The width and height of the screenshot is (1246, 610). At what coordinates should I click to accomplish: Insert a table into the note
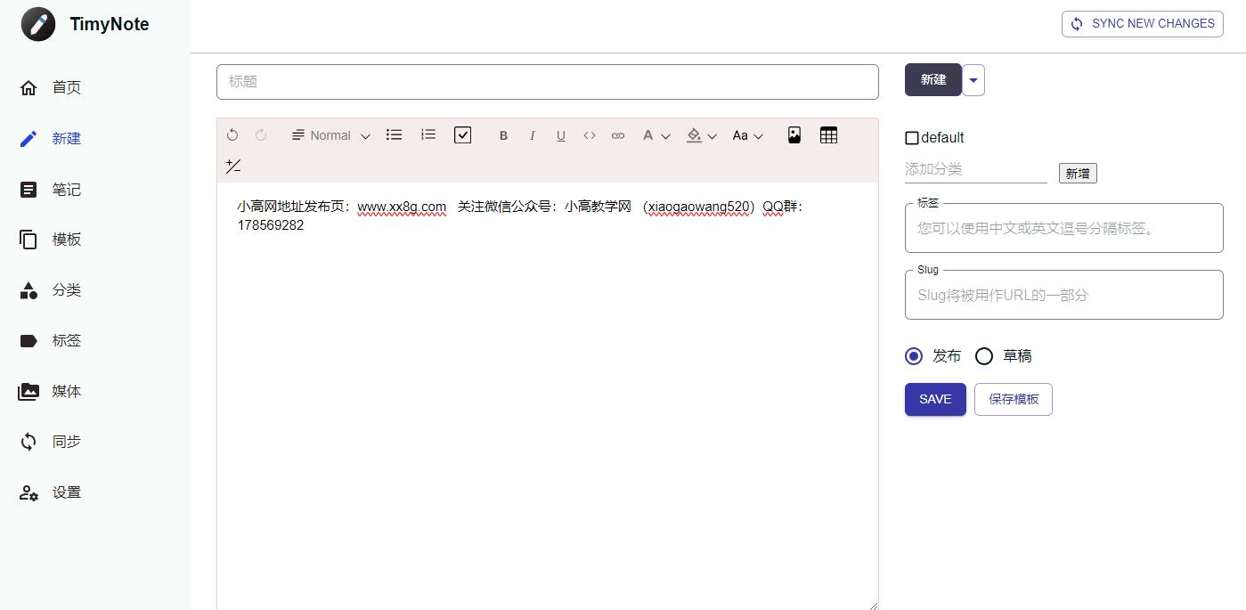[828, 134]
